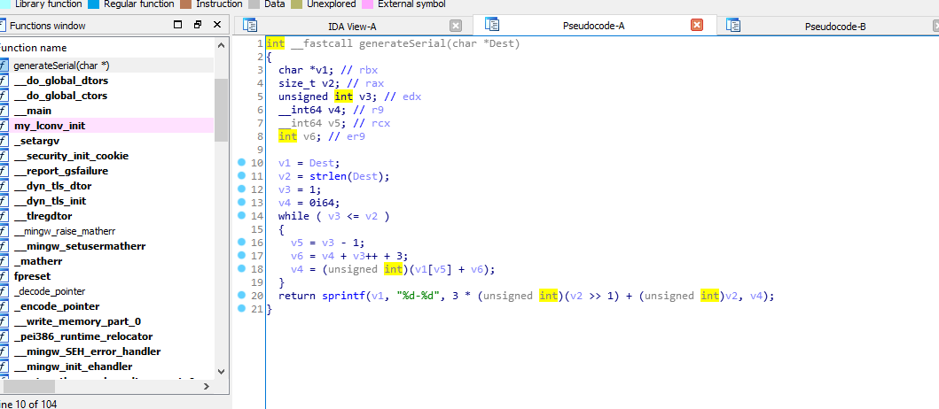The height and width of the screenshot is (409, 939).
Task: Click strlen call on line 11
Action: click(x=328, y=176)
